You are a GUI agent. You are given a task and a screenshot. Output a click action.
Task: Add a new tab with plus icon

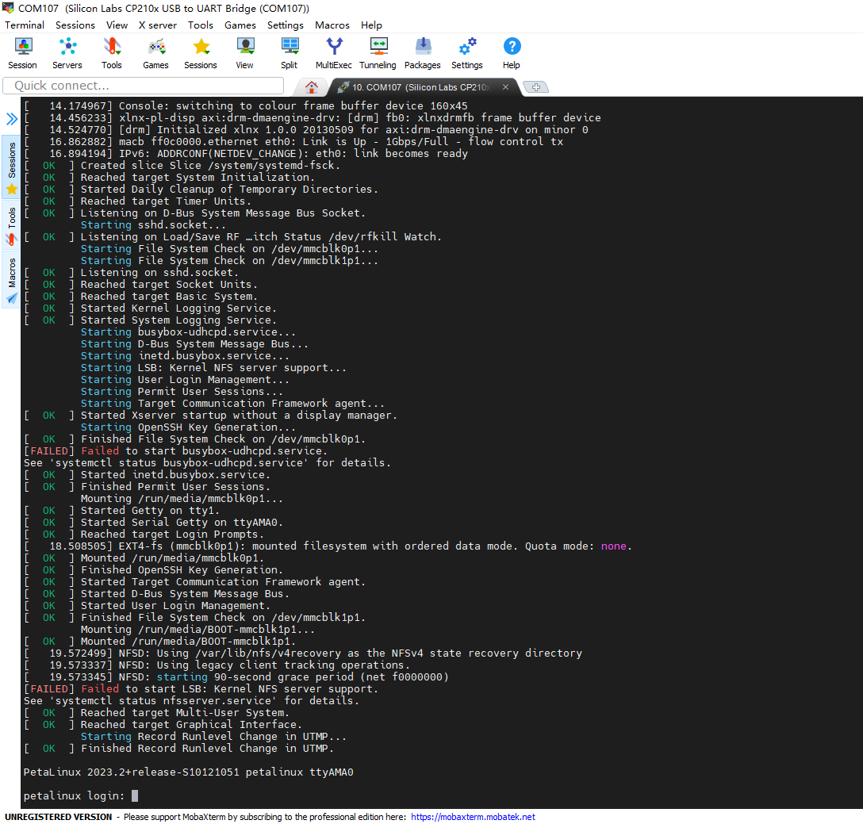point(535,87)
